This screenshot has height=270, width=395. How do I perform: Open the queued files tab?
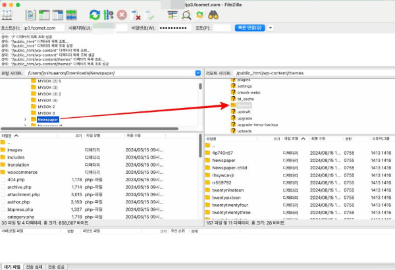click(12, 267)
